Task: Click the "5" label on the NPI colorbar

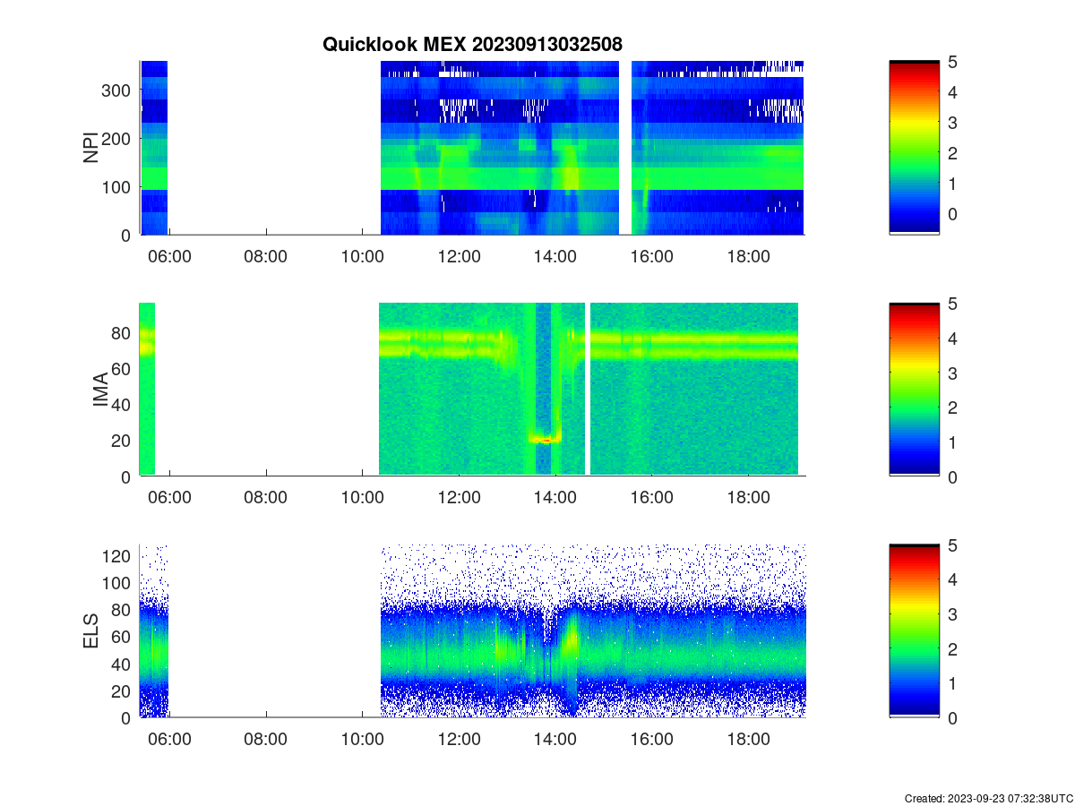Action: (953, 62)
